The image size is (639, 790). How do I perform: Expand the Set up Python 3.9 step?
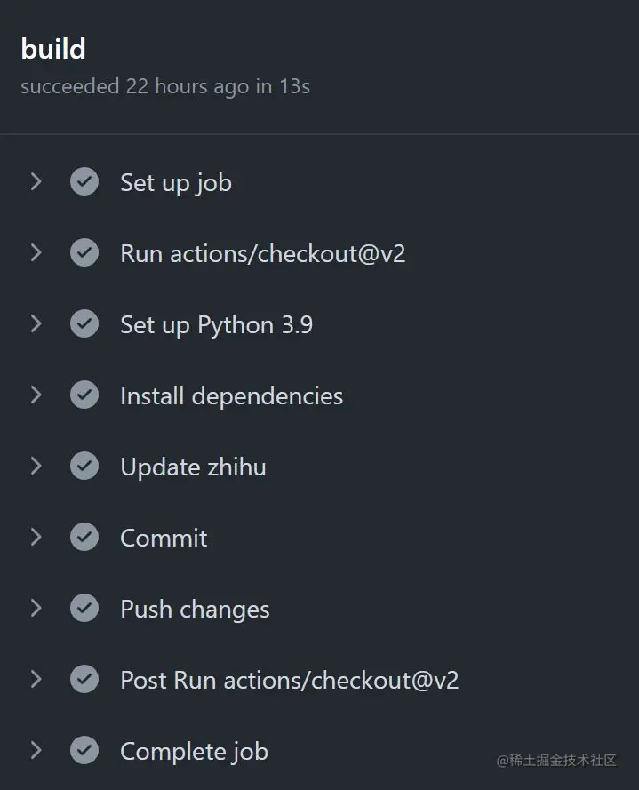36,324
